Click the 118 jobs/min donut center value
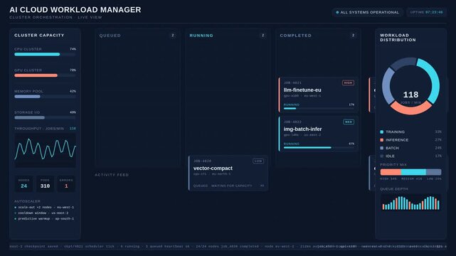This screenshot has height=256, width=456. click(x=410, y=95)
